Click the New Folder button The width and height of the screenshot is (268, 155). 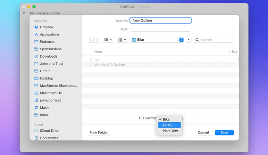tap(99, 133)
